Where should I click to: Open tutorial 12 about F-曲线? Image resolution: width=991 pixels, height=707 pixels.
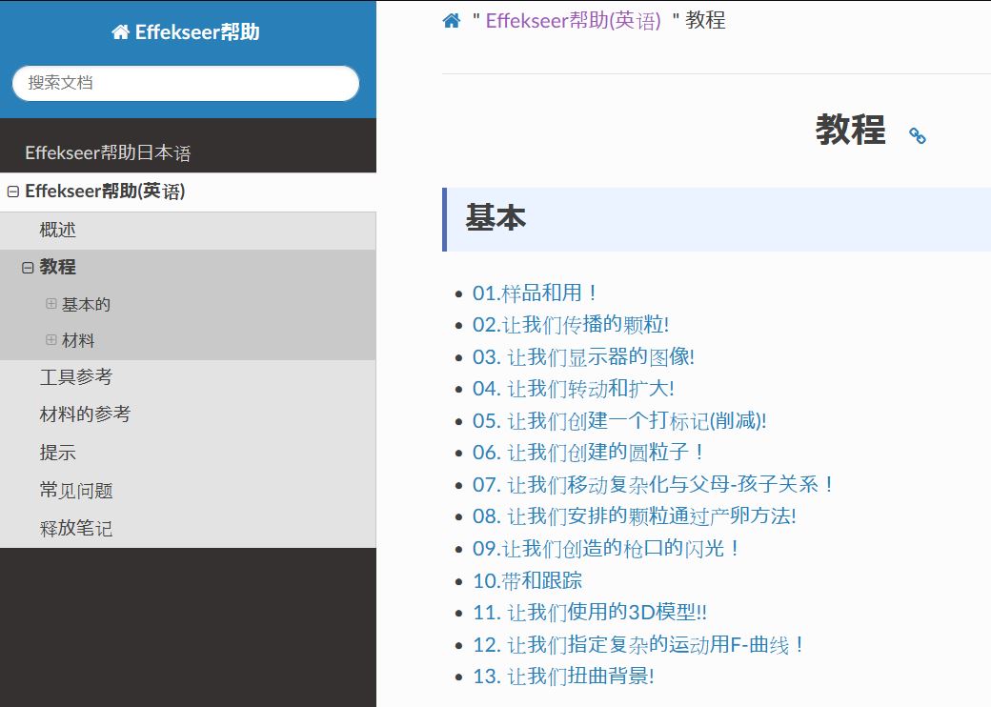coord(638,644)
